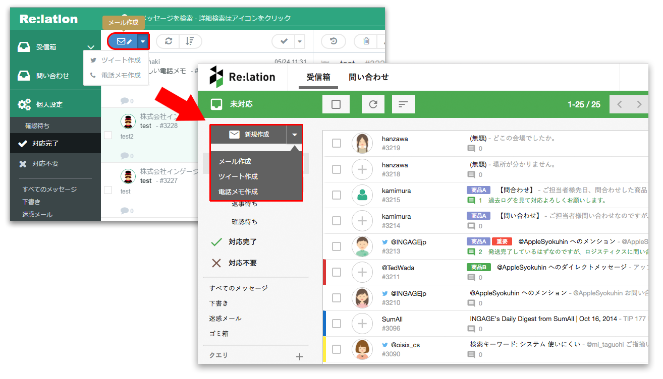The image size is (663, 379).
Task: Open dropdown next to checkmark in old window
Action: point(300,41)
